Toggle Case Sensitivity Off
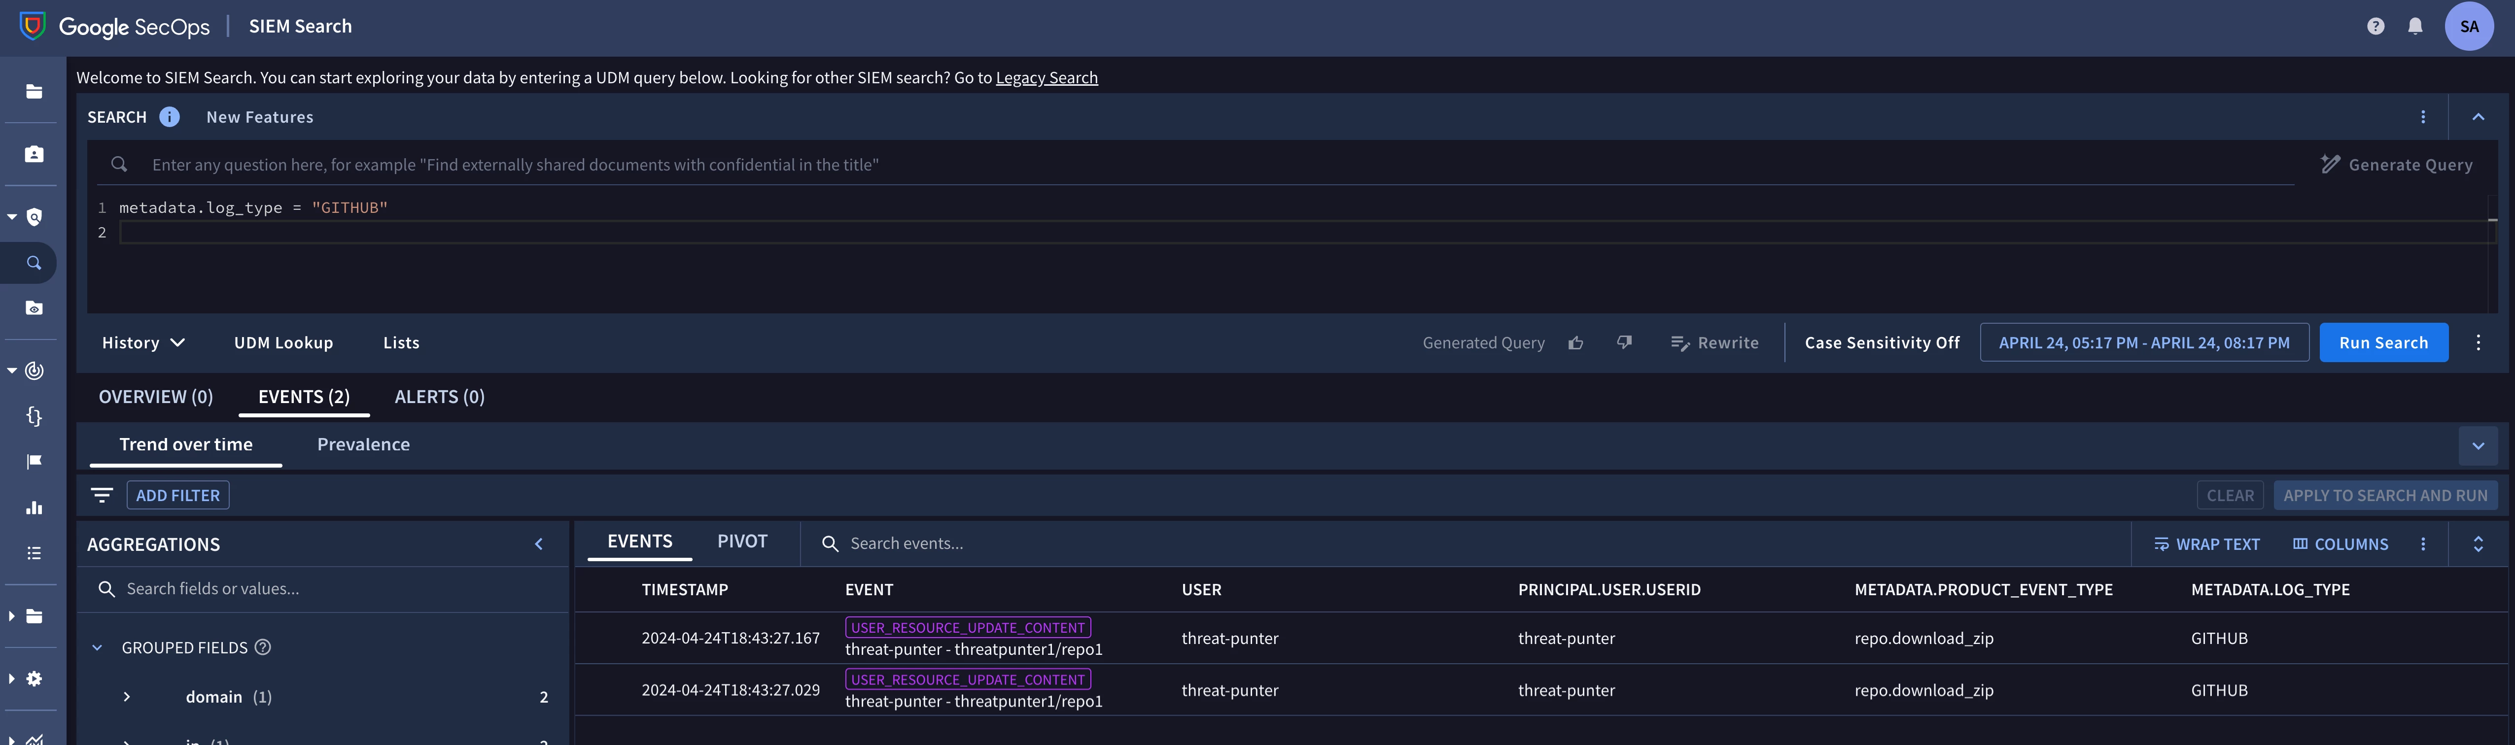 pyautogui.click(x=1882, y=343)
